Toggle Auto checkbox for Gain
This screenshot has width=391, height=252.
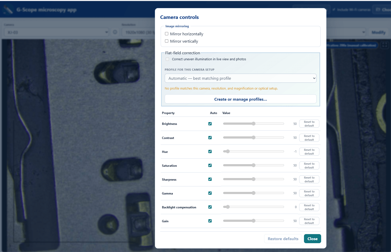coord(210,221)
